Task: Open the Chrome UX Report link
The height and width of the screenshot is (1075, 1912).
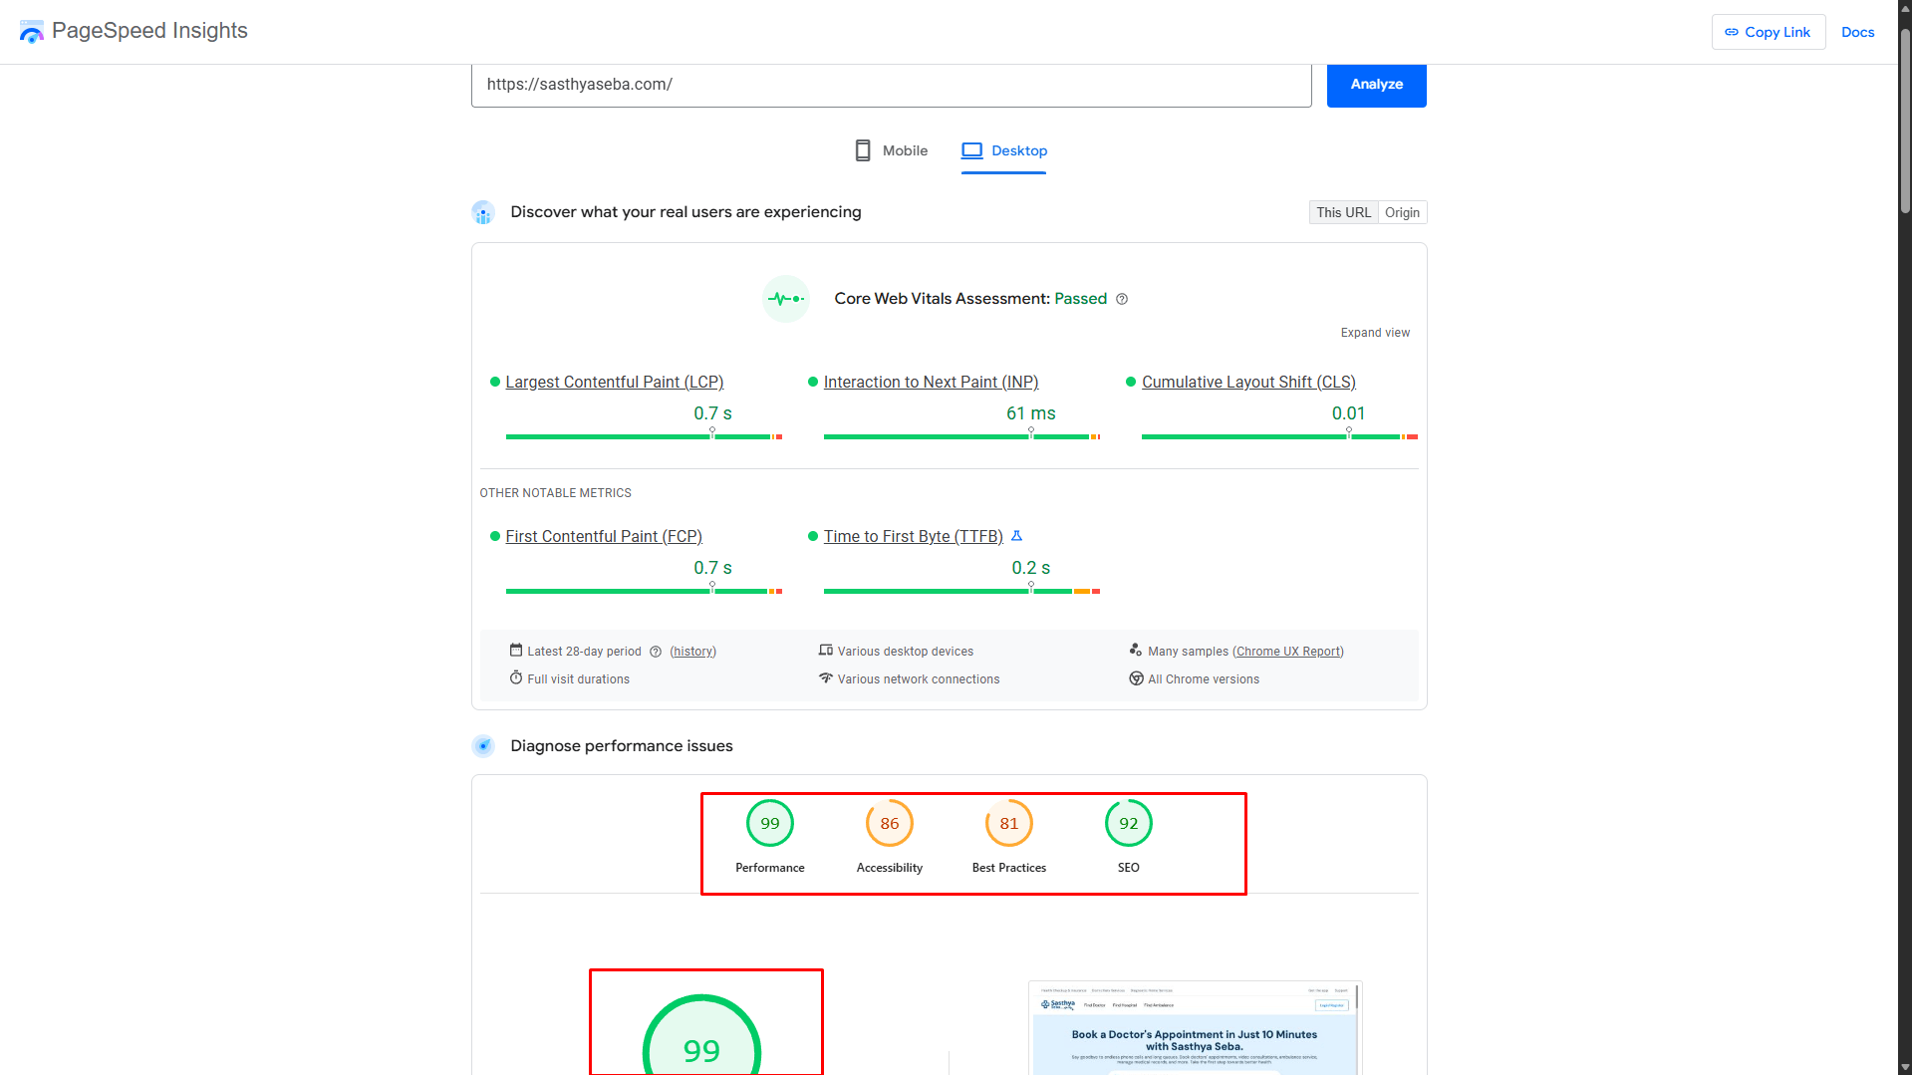Action: tap(1288, 652)
